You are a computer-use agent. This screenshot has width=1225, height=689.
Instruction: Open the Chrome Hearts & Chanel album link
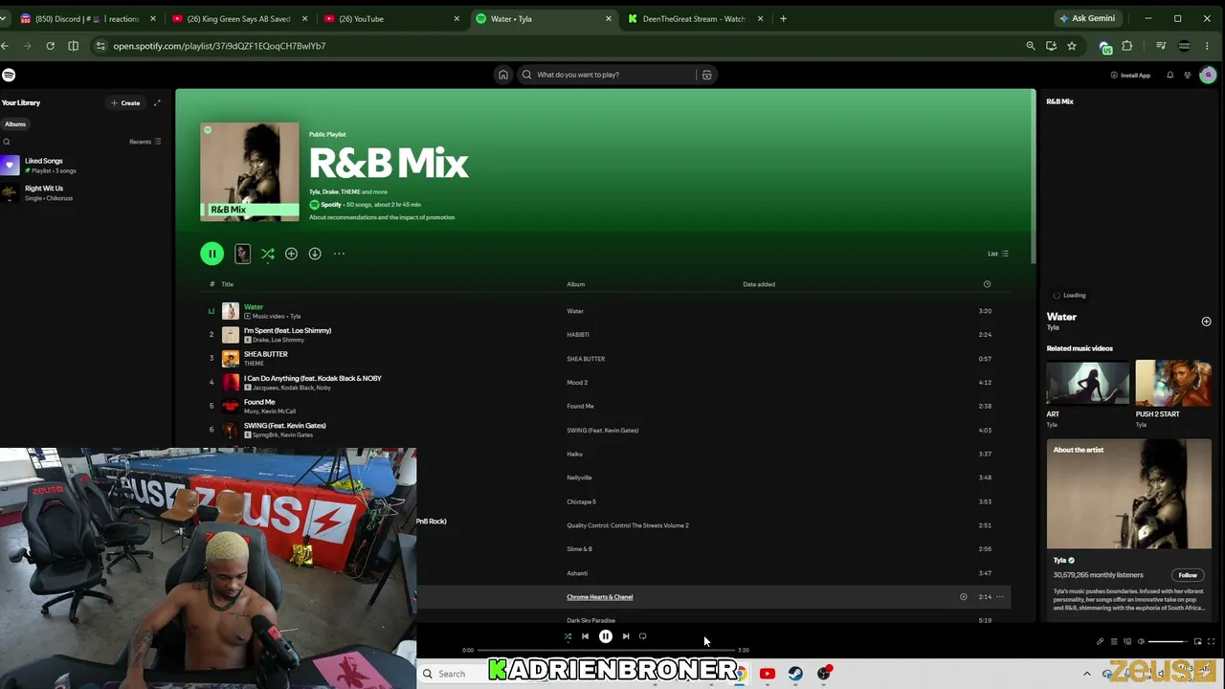[600, 597]
